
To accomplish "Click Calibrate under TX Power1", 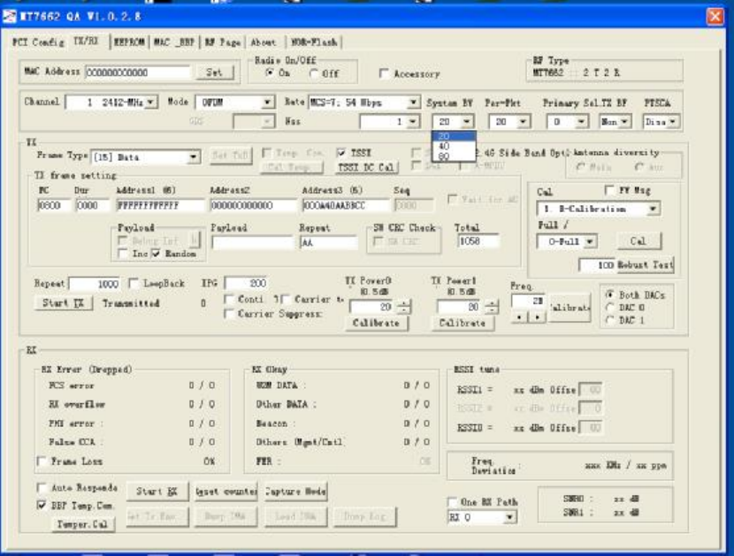I will pyautogui.click(x=463, y=323).
